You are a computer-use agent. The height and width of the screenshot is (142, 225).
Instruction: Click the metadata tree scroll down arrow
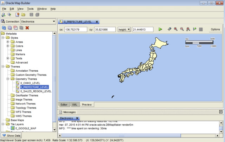pos(54,130)
